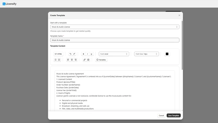Click the 'Order Number: {{orderName}}' line
218x123 pixels.
tap(68, 85)
